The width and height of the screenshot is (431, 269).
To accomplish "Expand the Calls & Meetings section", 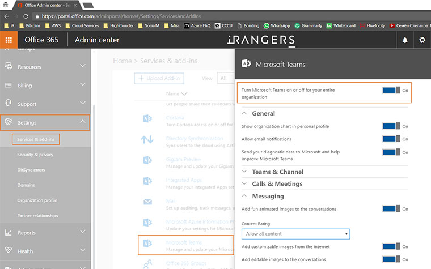I will (277, 184).
